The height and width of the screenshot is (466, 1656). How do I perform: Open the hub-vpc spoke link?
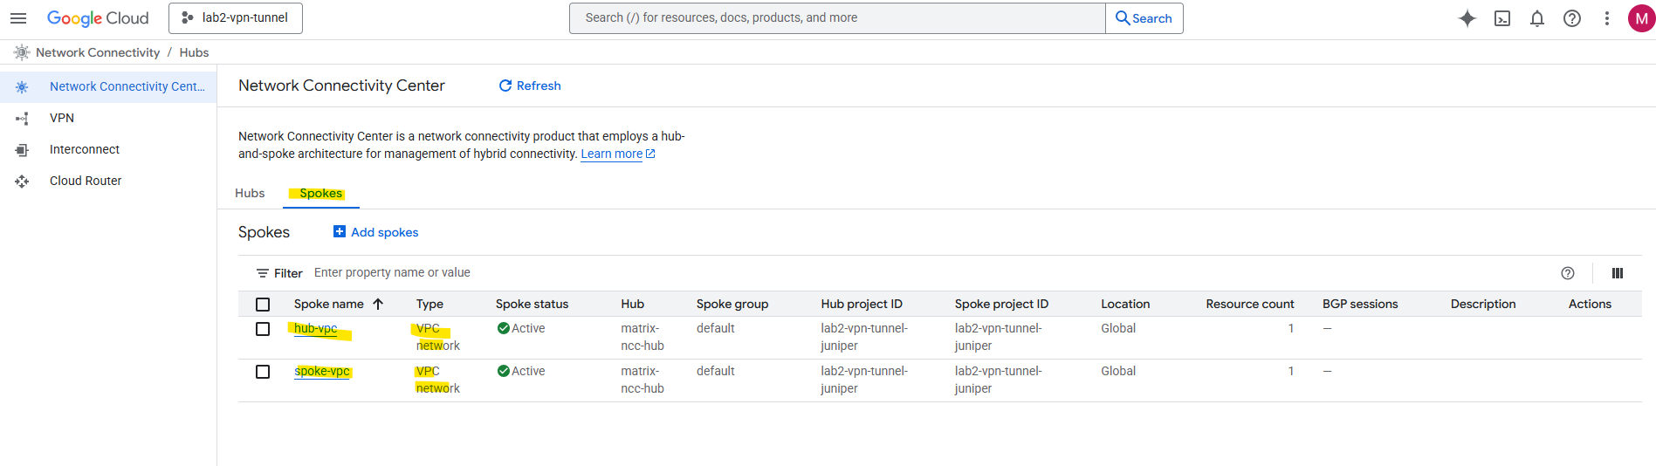(315, 329)
